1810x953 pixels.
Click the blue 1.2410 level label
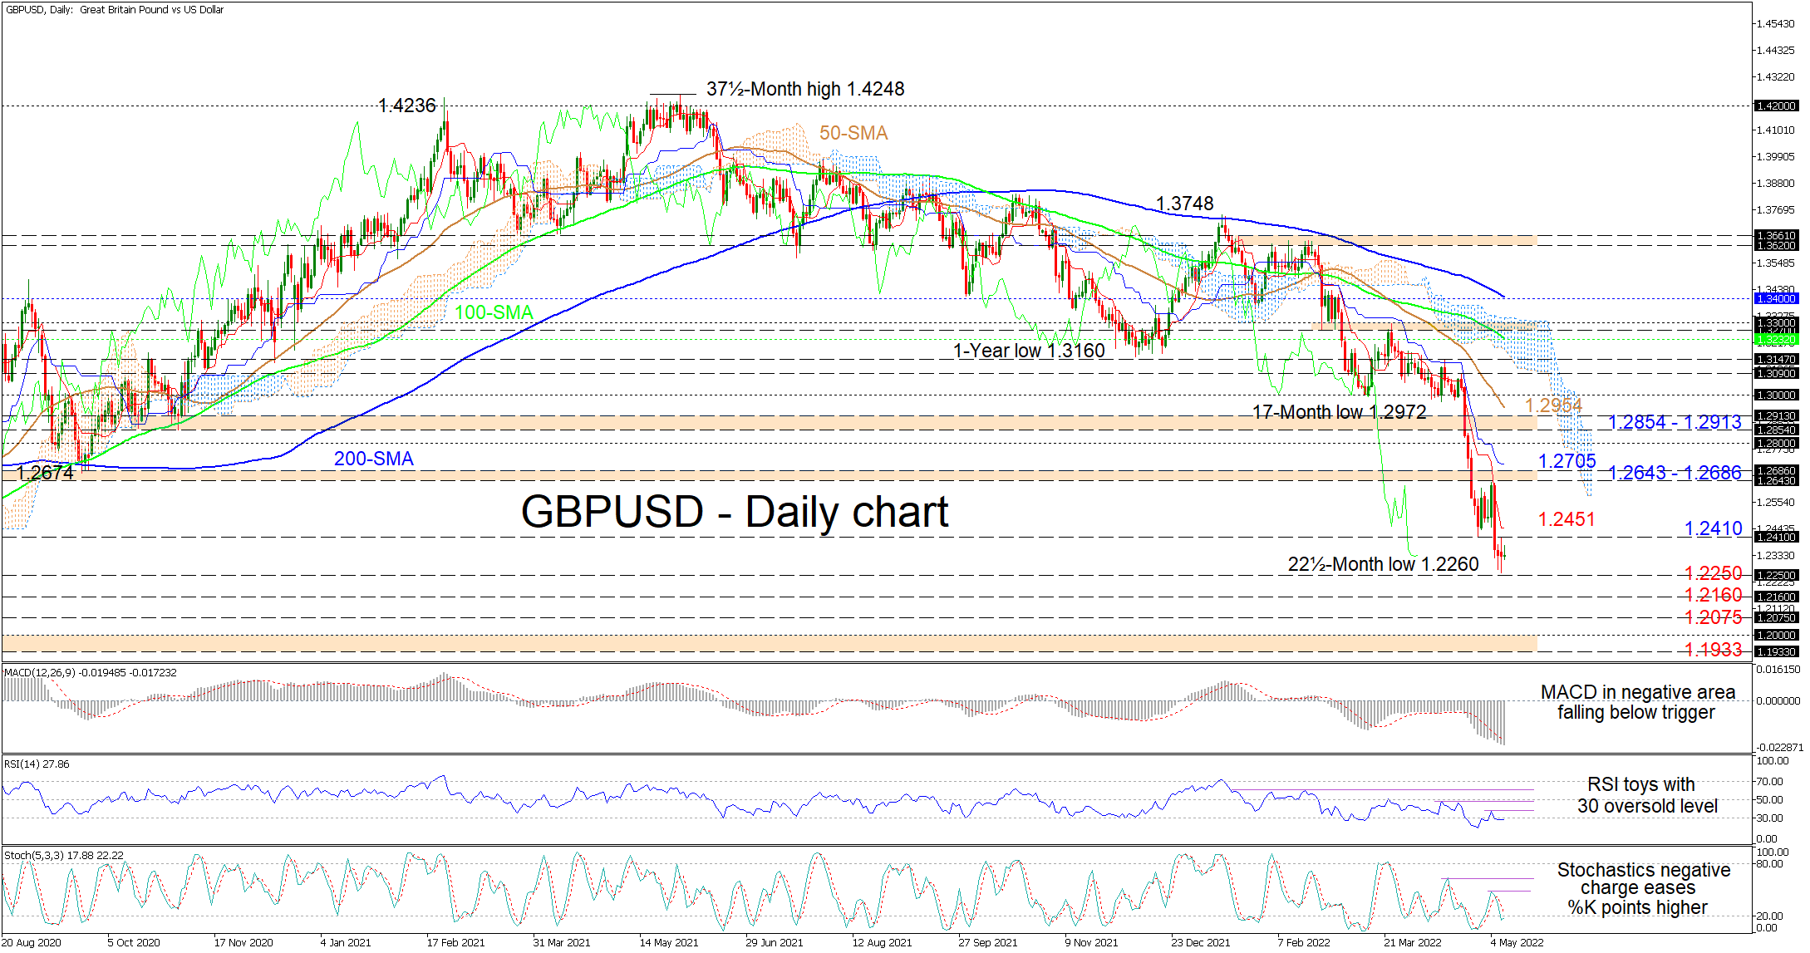[x=1712, y=528]
